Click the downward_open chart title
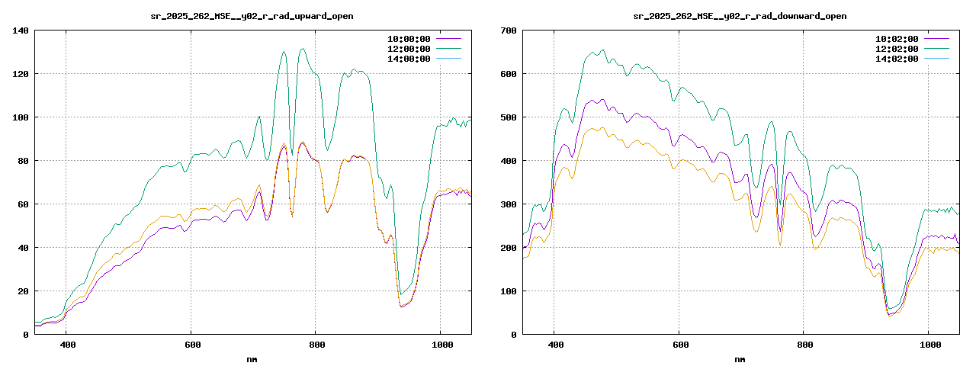 740,16
